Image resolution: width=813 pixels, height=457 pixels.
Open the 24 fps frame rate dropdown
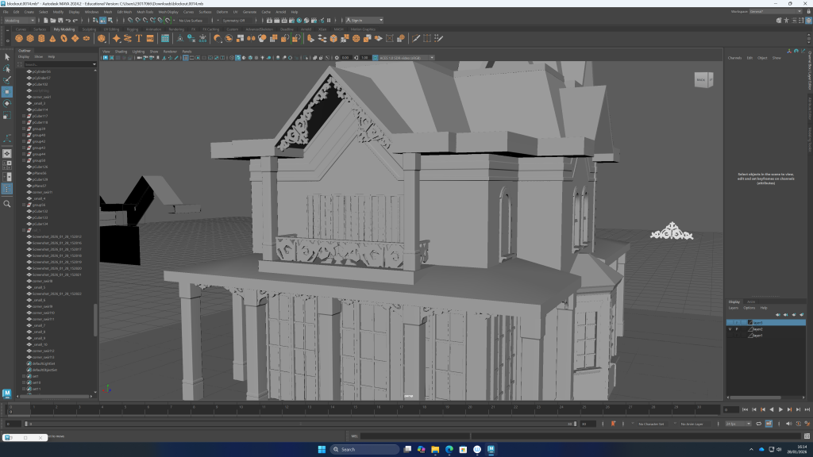click(738, 424)
